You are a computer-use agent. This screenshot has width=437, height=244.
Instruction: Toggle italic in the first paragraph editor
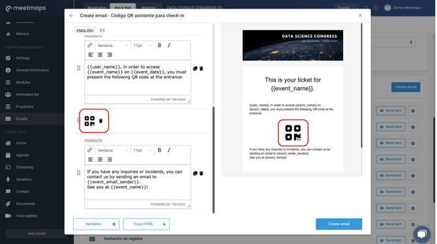(x=169, y=46)
